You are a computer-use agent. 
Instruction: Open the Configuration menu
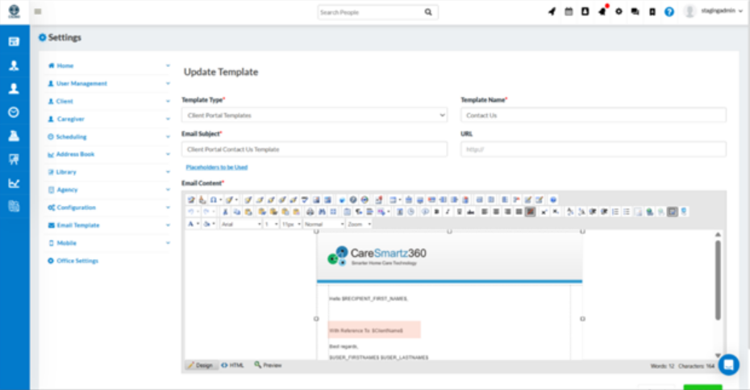click(108, 208)
